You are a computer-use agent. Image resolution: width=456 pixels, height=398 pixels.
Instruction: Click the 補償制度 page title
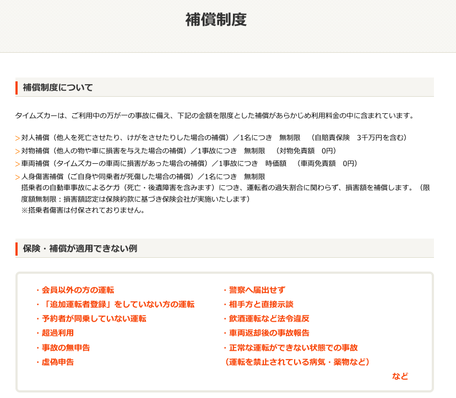click(216, 20)
